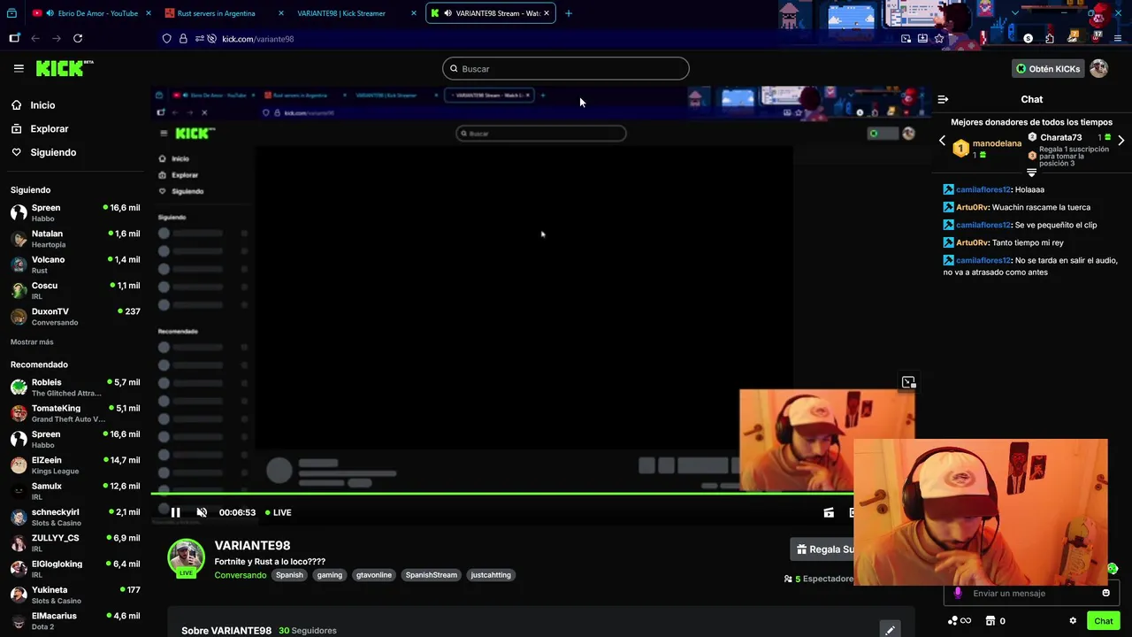Jump to LIVE indicator in player
The height and width of the screenshot is (637, 1132).
point(279,512)
